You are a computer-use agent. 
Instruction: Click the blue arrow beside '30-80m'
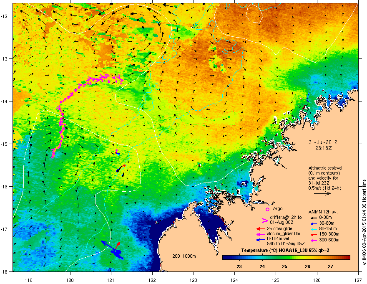314,223
